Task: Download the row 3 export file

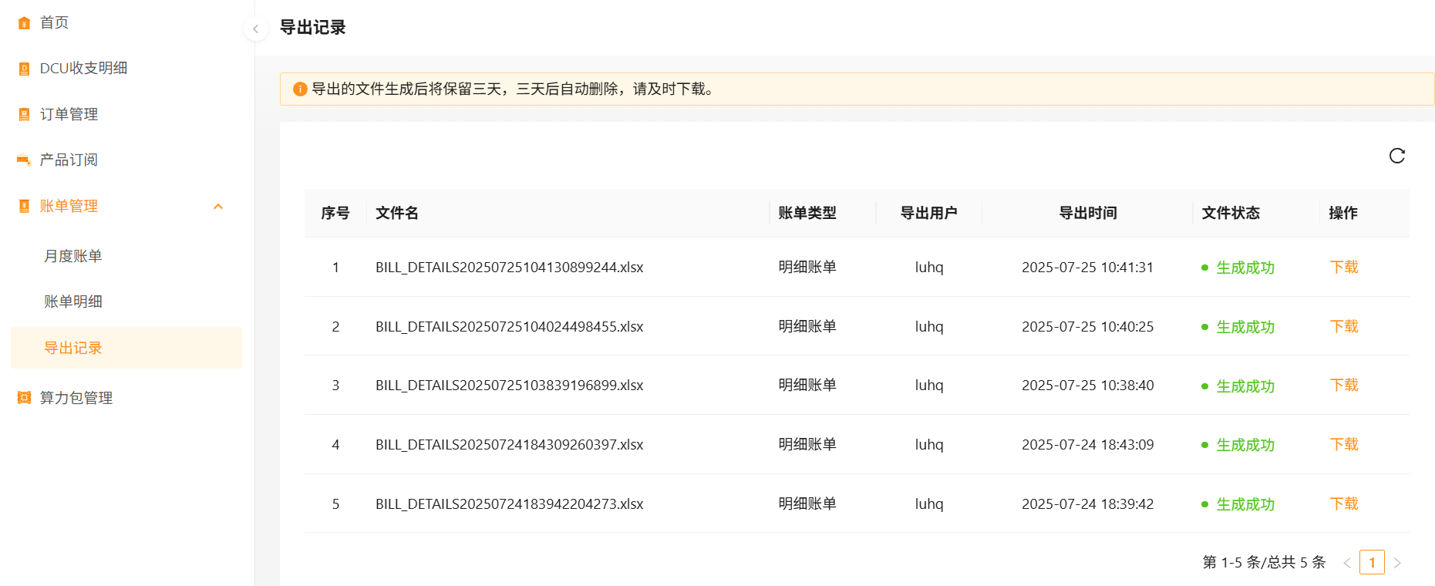Action: click(x=1343, y=385)
